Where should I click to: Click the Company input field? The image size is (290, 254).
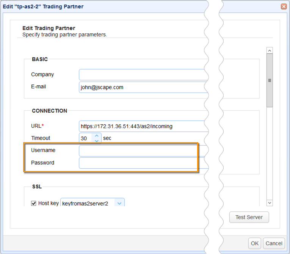point(143,75)
